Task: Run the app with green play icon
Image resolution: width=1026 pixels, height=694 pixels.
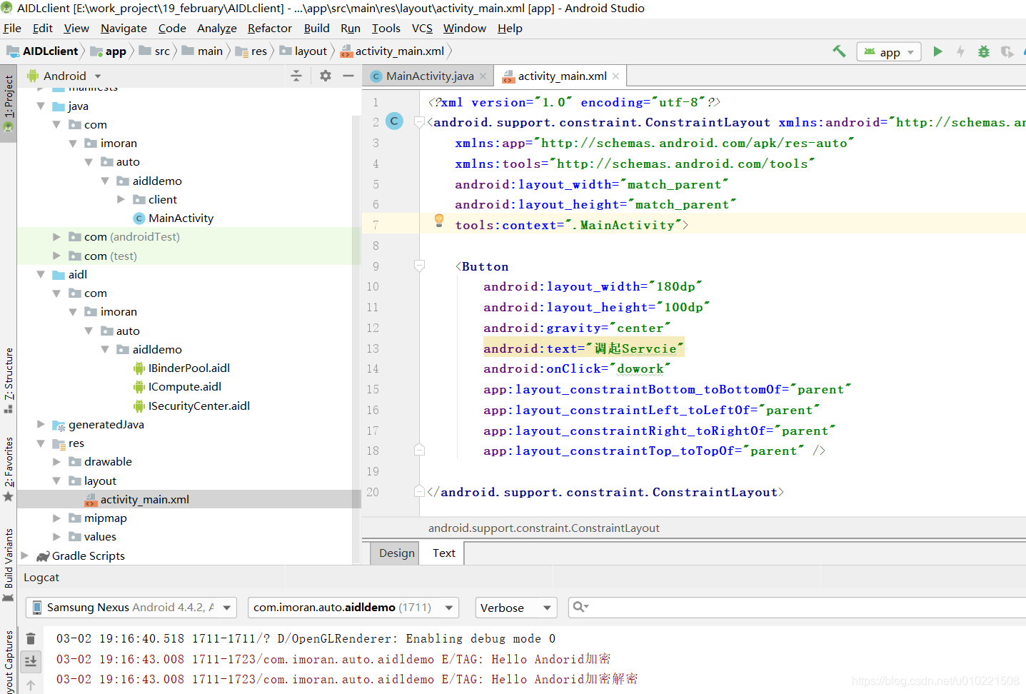Action: (x=937, y=51)
